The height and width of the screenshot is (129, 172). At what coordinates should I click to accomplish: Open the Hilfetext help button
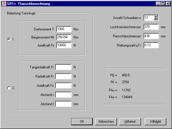pos(130,122)
